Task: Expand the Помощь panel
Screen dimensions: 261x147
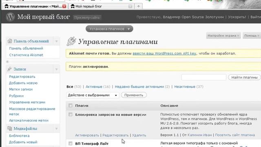Action: click(252, 36)
